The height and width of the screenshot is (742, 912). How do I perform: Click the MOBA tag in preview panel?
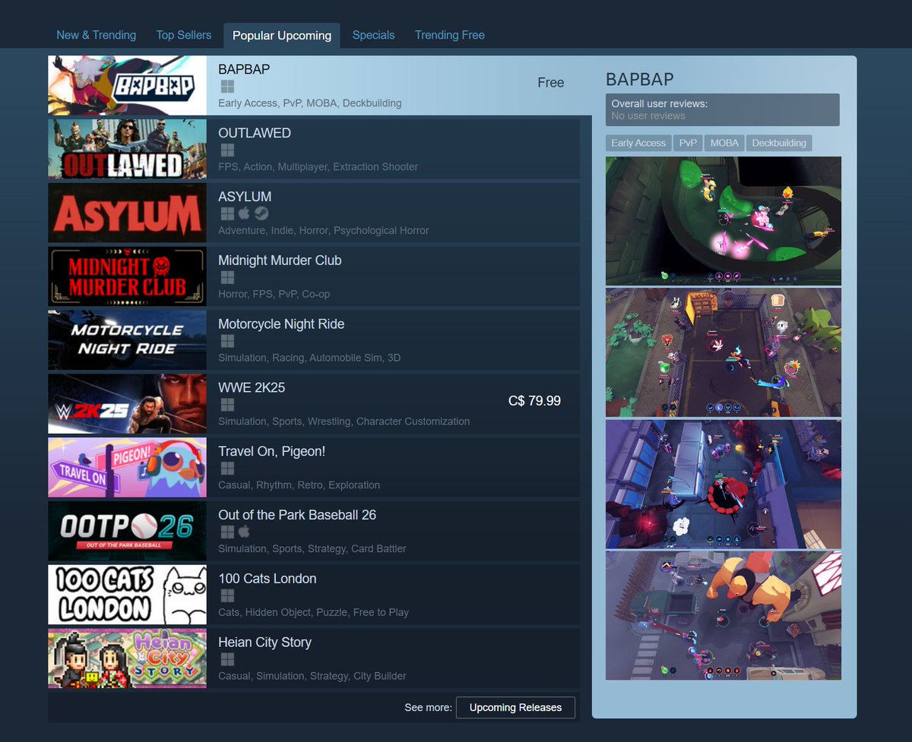click(x=724, y=143)
